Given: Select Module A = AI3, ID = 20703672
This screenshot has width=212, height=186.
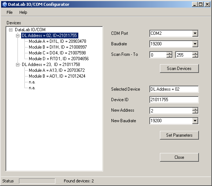Looking at the screenshot, I should point(57,70).
